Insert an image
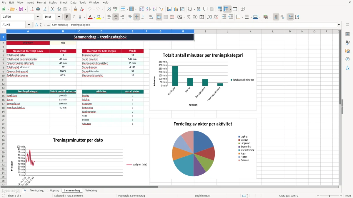 169,9
